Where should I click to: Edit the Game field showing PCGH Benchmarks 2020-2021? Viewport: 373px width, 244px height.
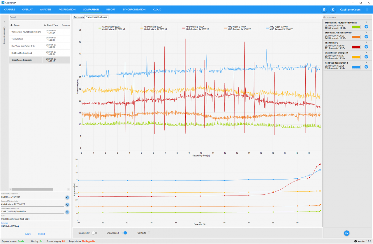pos(35,219)
